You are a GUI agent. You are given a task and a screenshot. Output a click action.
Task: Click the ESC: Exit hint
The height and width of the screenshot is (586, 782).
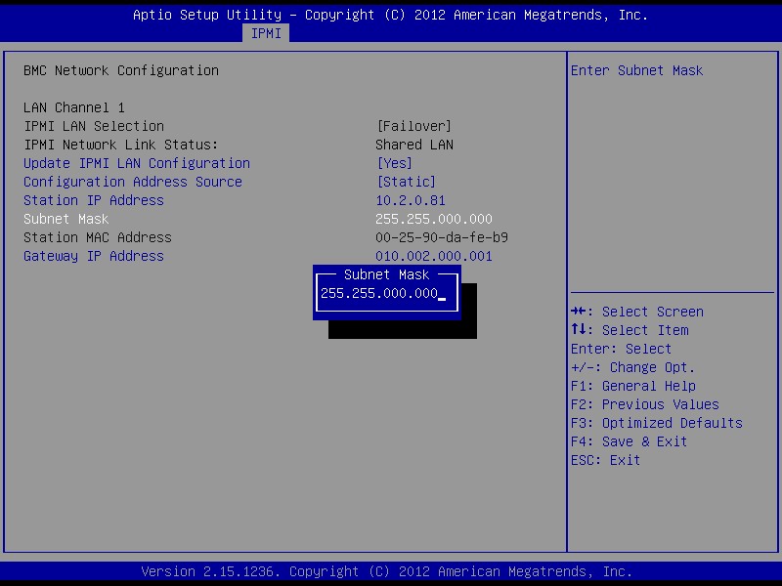tap(606, 460)
